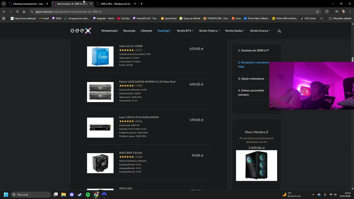Image resolution: width=354 pixels, height=199 pixels.
Task: Open the media control icon in Chrome toolbar
Action: coord(337,12)
